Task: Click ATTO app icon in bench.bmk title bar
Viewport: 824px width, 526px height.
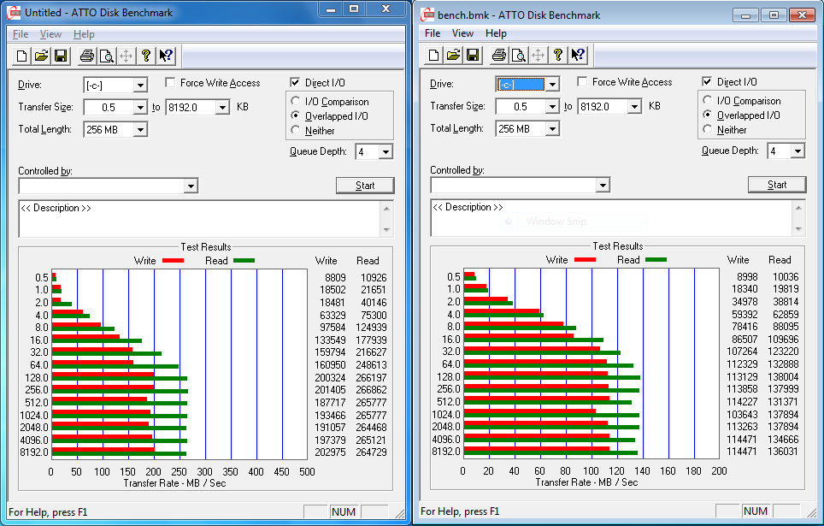Action: (x=427, y=15)
